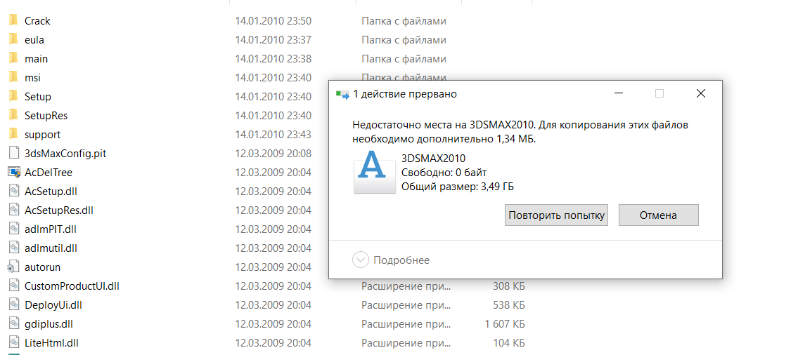Click the copy action icon in dialog title
Viewport: 798px width, 355px height.
coord(342,94)
